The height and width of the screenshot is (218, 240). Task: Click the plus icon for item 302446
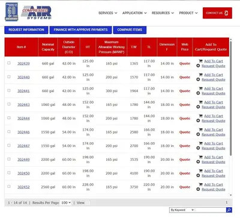198,134
